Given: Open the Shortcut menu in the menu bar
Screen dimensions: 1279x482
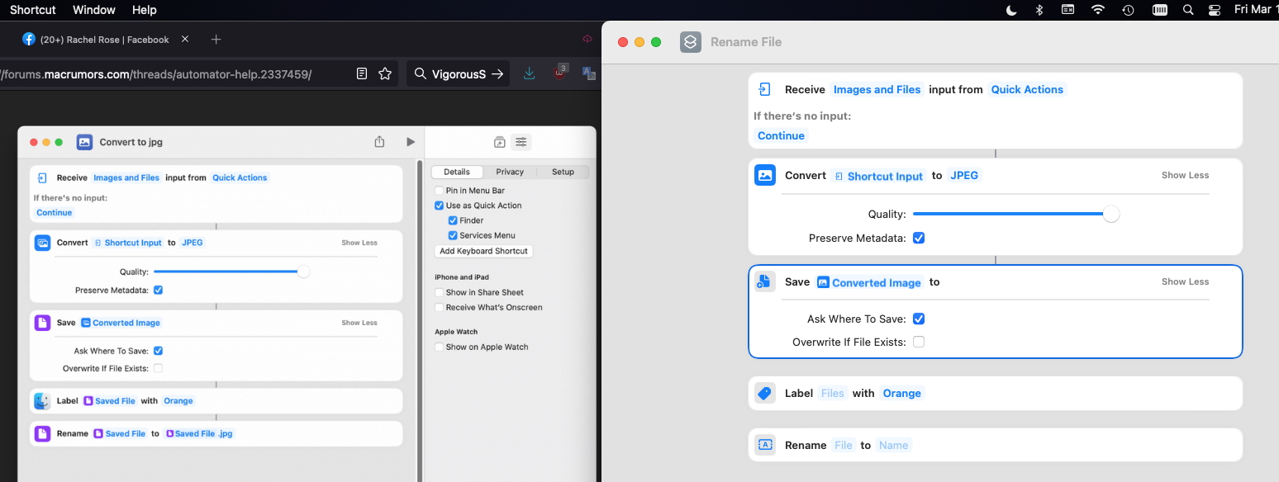Looking at the screenshot, I should (x=33, y=10).
